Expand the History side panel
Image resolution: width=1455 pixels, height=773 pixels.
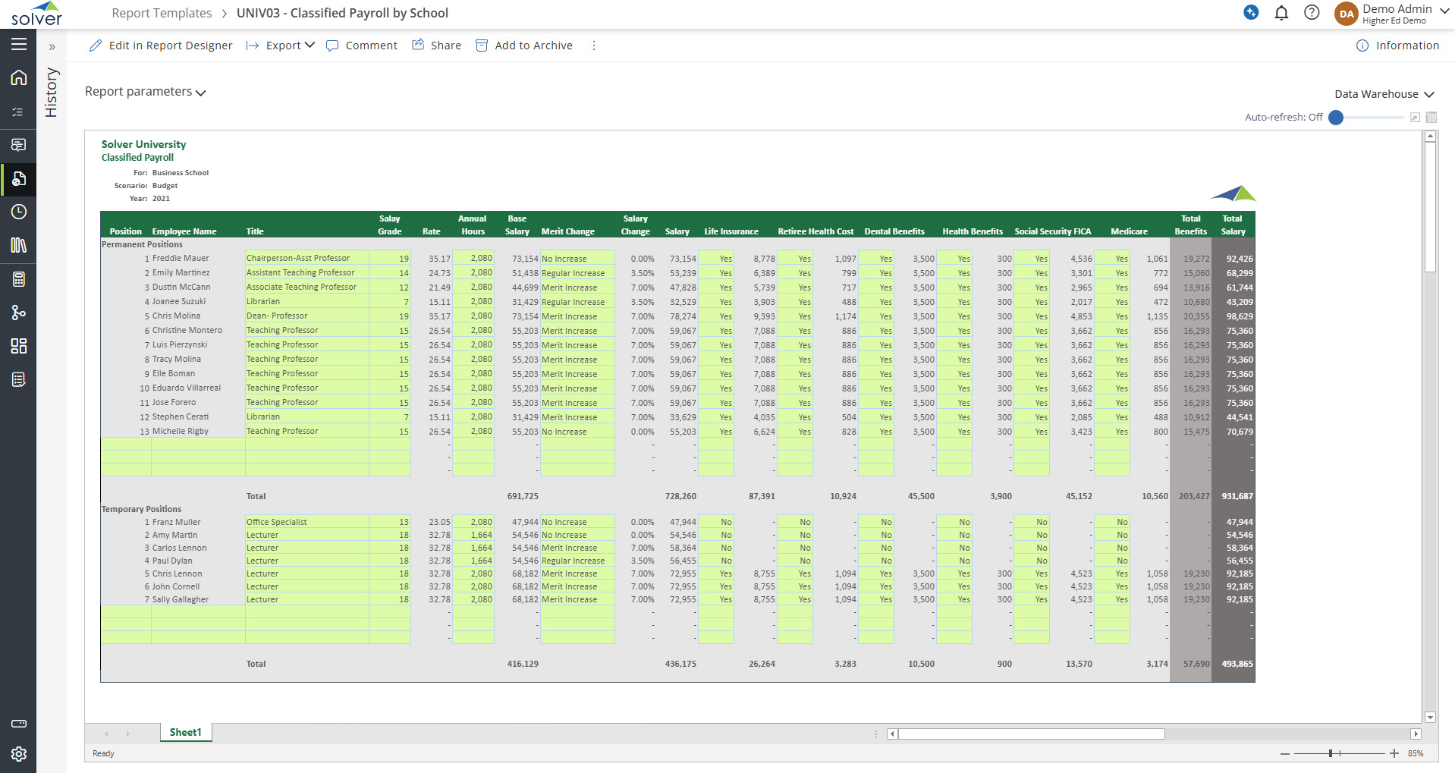(52, 47)
